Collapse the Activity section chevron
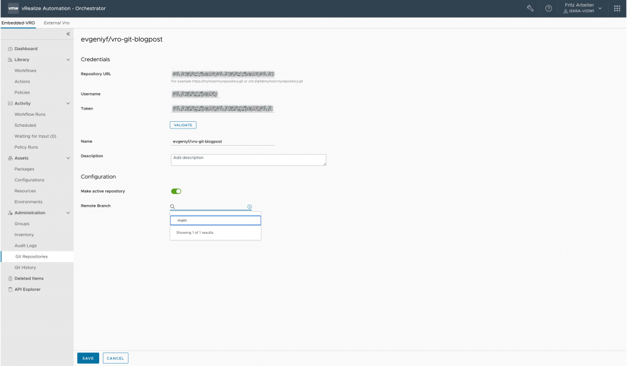Screen dimensions: 627x366 point(68,103)
